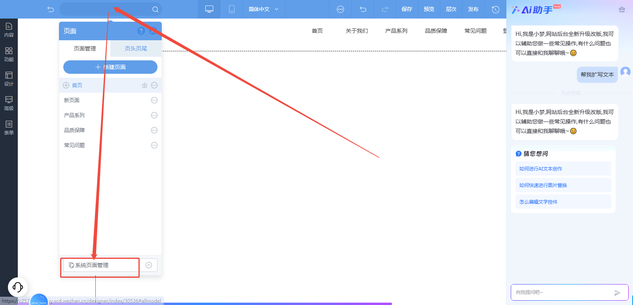633x305 pixels.
Task: Click 保存 to save the site
Action: tap(407, 9)
